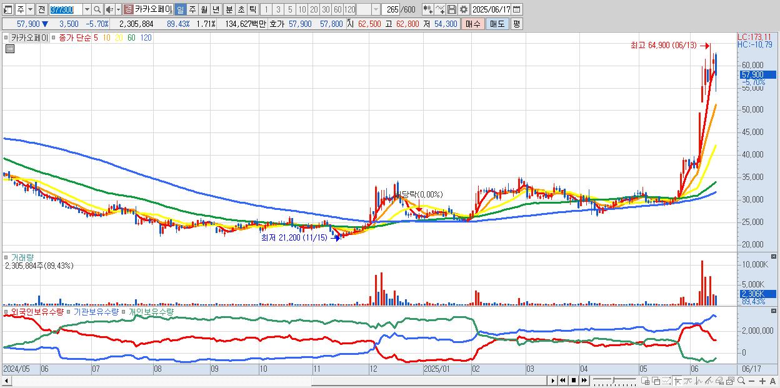Toggle the 거래량 volume indicator marker
The height and width of the screenshot is (388, 780).
pos(7,257)
